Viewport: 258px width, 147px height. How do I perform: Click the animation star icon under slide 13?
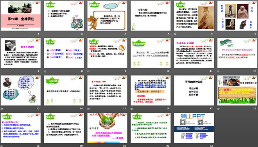coord(2,109)
